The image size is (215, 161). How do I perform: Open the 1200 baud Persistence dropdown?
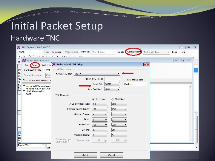106,125
